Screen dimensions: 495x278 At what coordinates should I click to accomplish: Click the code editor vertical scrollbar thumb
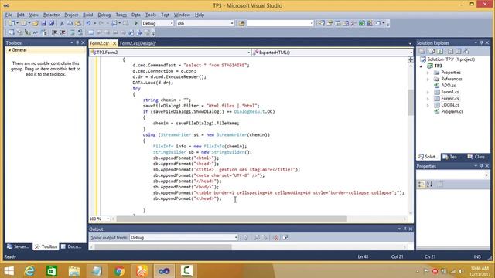pyautogui.click(x=411, y=102)
